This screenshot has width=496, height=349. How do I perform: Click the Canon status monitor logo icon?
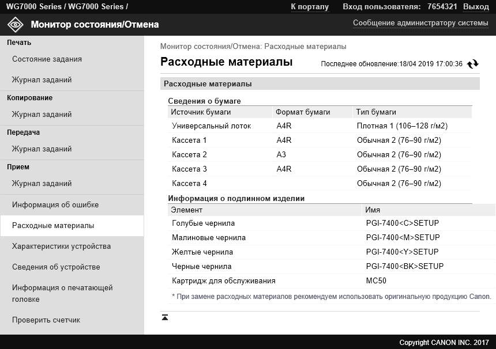(x=16, y=25)
